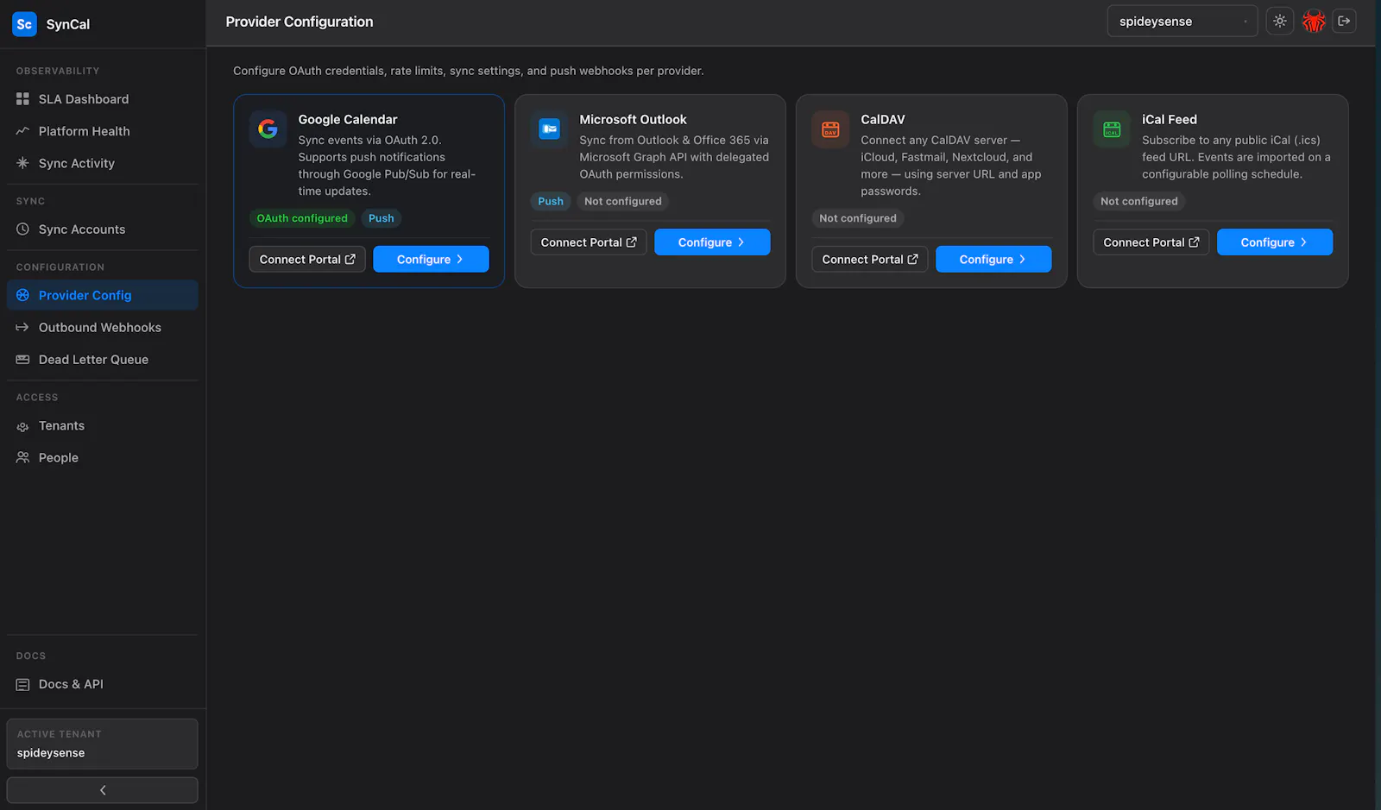Configure the Microsoft Outlook provider
Image resolution: width=1381 pixels, height=810 pixels.
pos(712,242)
